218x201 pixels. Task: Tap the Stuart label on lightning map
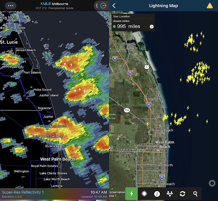[x=128, y=44]
